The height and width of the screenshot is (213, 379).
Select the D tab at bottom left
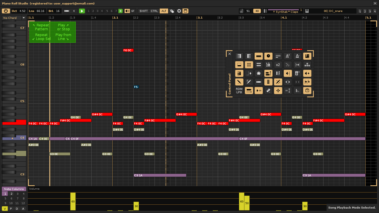tap(17, 209)
